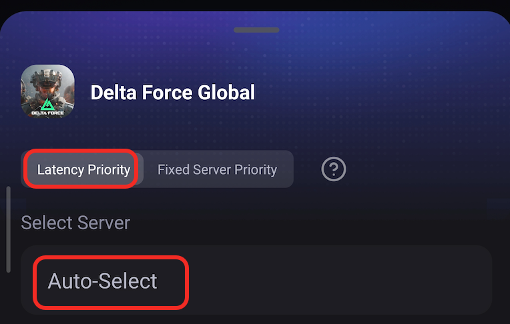Switch to Fixed Server Priority tab
The height and width of the screenshot is (324, 510).
pyautogui.click(x=217, y=169)
